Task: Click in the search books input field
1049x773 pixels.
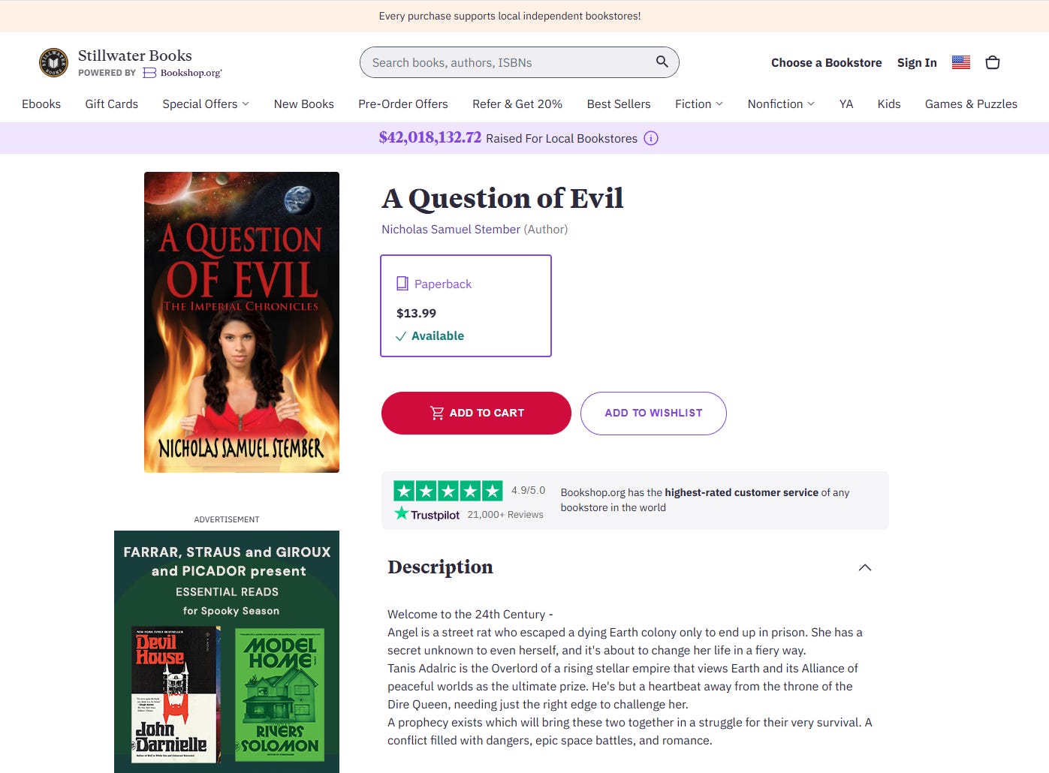Action: [511, 62]
